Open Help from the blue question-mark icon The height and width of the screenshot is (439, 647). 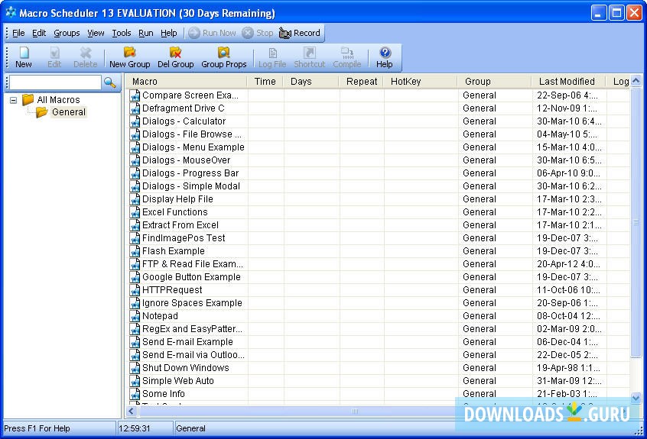coord(385,57)
